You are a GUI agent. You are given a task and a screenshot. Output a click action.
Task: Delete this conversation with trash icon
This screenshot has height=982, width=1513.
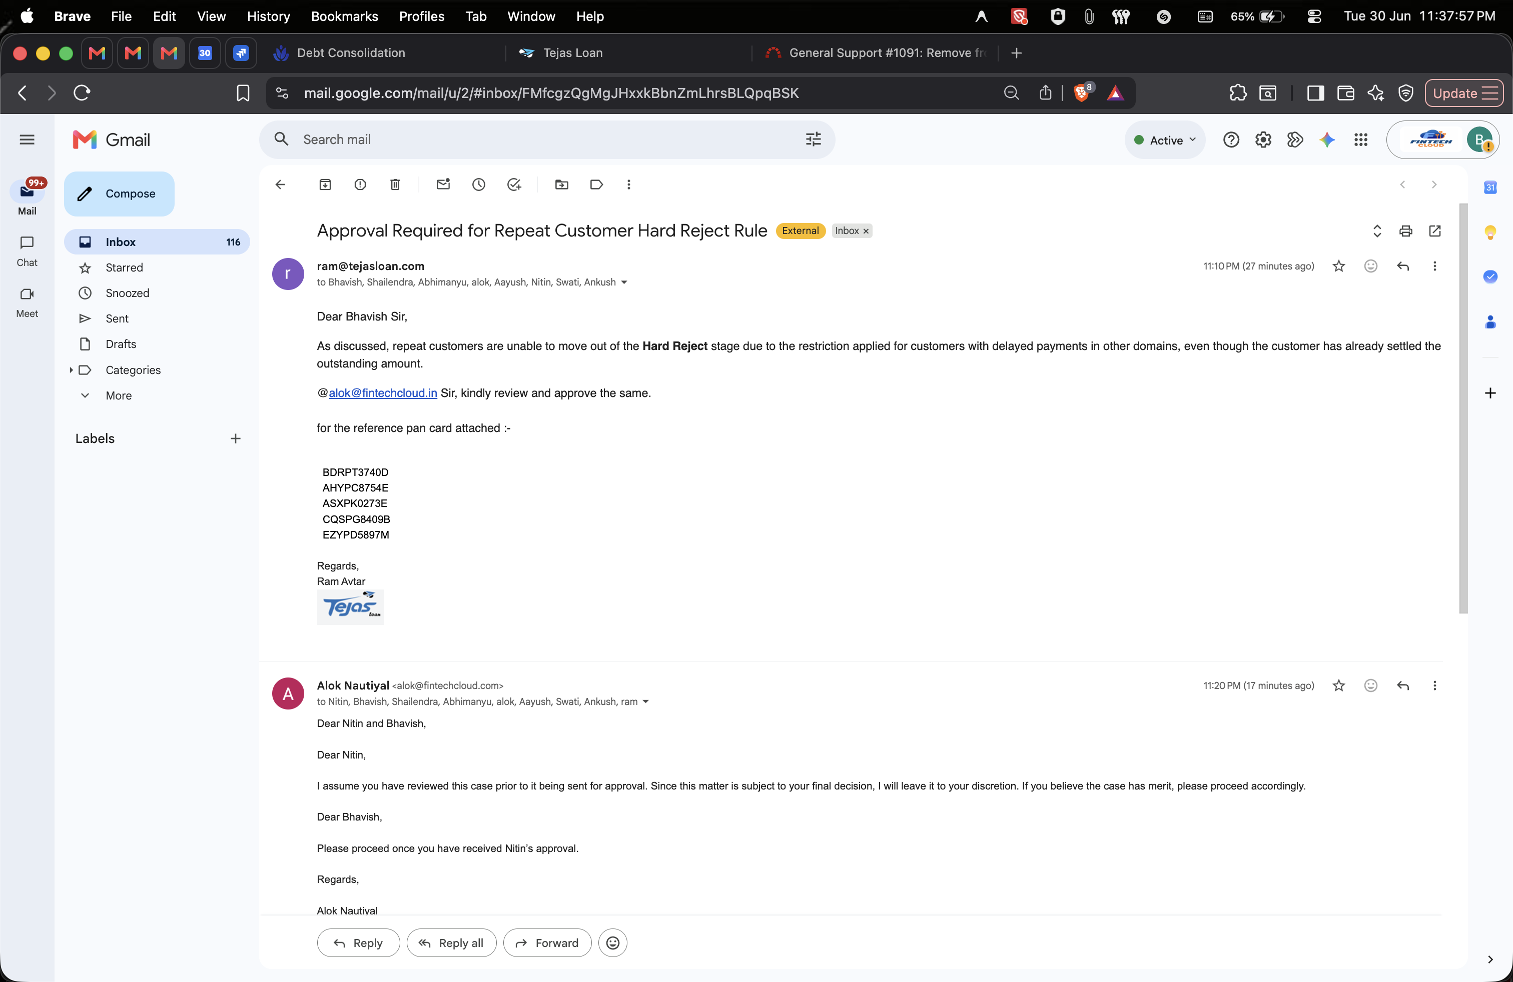(x=395, y=184)
